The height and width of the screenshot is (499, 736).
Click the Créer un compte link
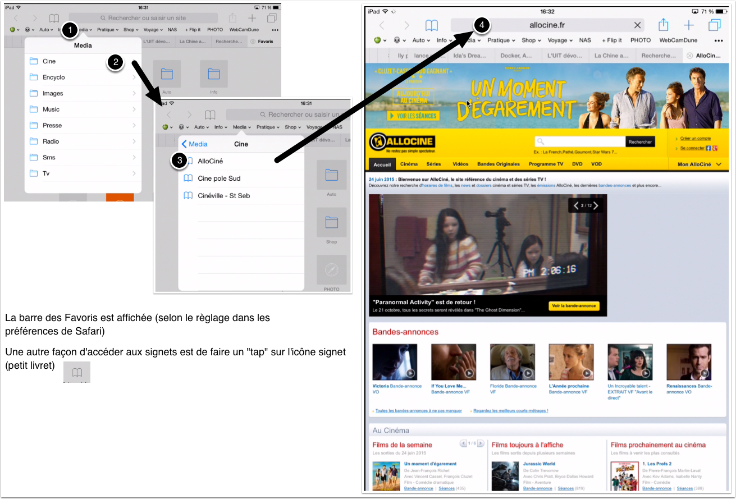click(695, 138)
